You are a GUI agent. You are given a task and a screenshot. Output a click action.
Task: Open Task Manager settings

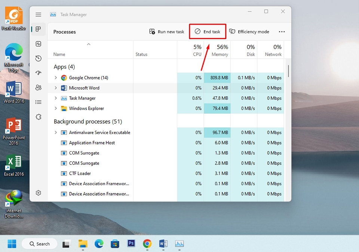(x=38, y=193)
